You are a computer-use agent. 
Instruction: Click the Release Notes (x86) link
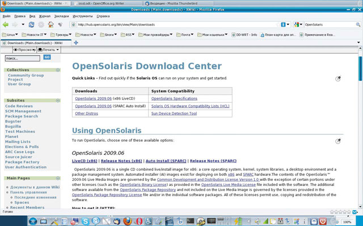[x=121, y=161]
